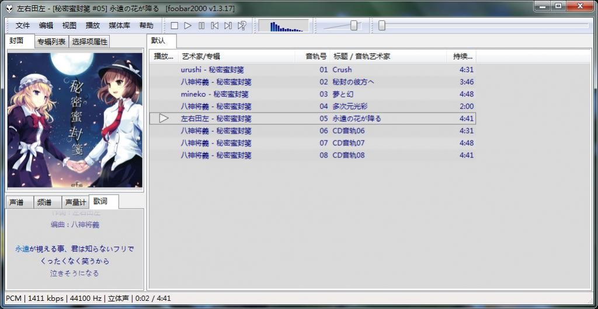
Task: Click the spectrum visualizer in the toolbar
Action: click(284, 26)
